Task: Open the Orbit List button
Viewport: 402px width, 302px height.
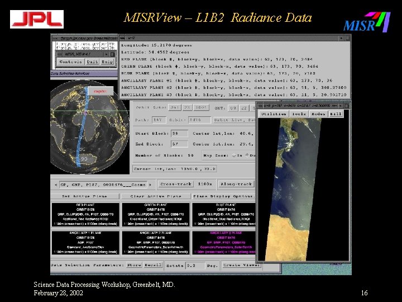Action: click(234, 120)
